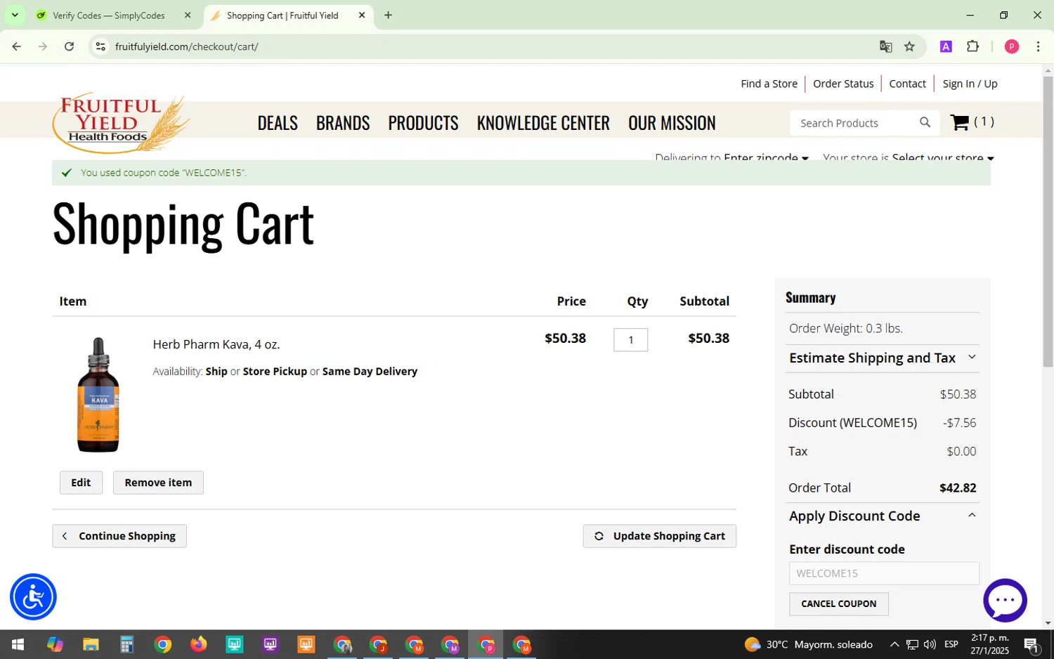Image resolution: width=1054 pixels, height=659 pixels.
Task: Click the browser address bar URL
Action: [x=187, y=46]
